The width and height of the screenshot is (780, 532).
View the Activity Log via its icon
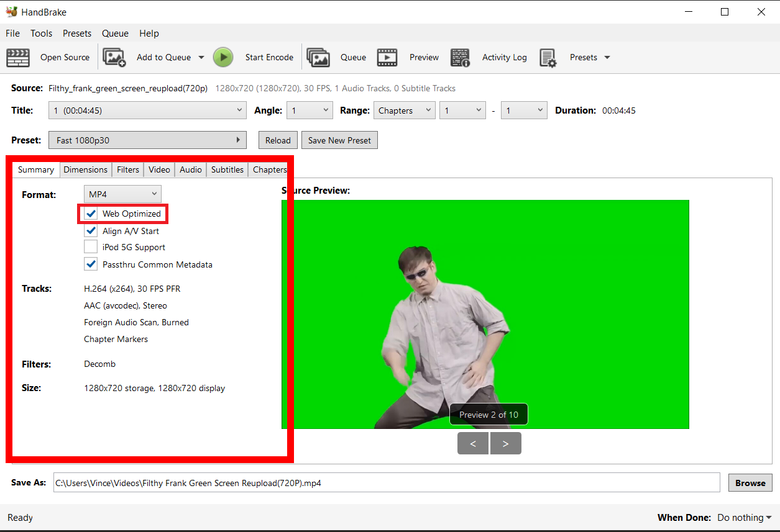point(460,57)
